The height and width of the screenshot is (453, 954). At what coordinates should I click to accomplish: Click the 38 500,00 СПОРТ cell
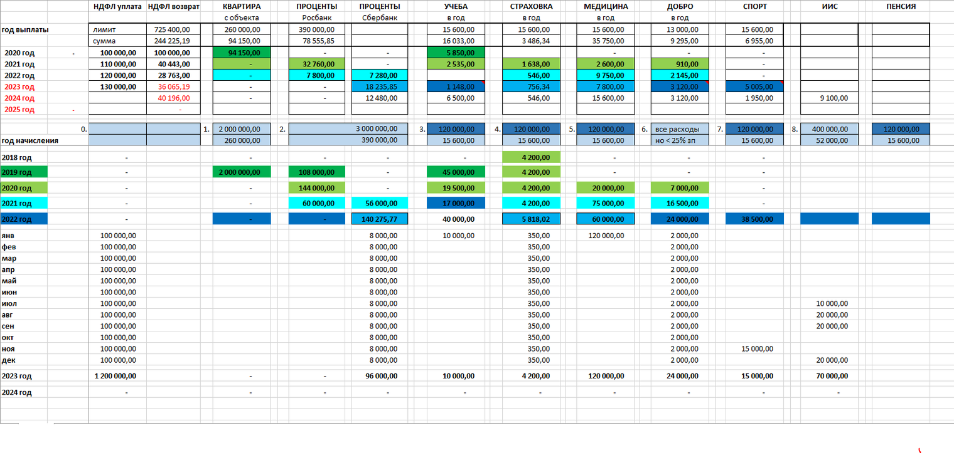coord(754,219)
